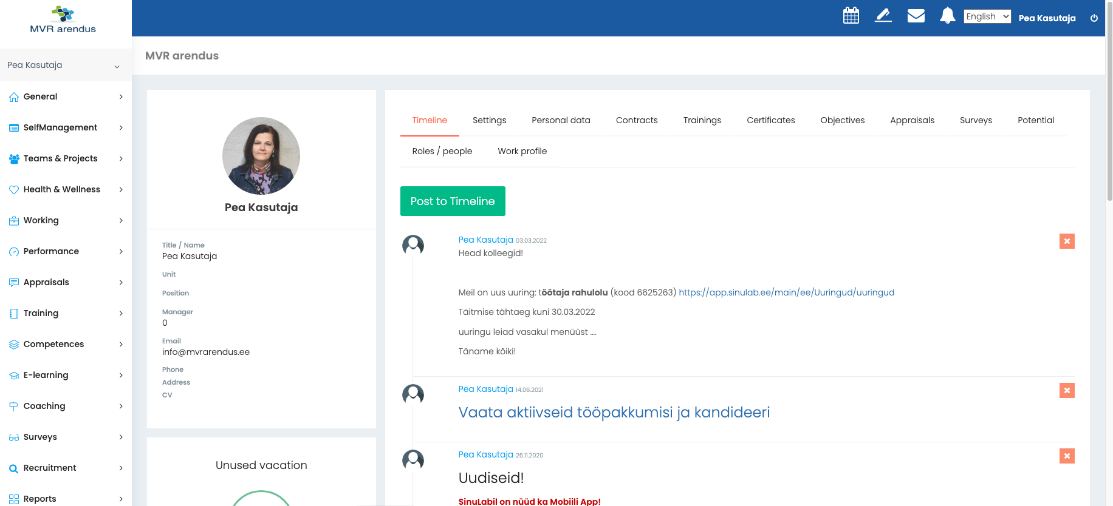Click the Health & Wellness heart icon
The width and height of the screenshot is (1113, 506).
14,190
